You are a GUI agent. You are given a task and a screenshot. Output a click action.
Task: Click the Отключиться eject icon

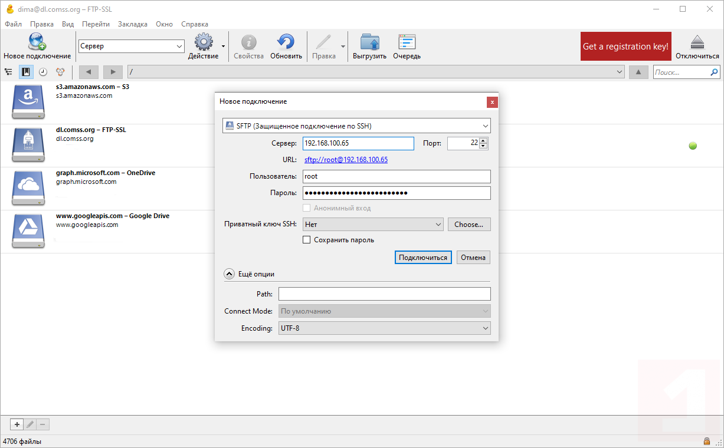697,42
